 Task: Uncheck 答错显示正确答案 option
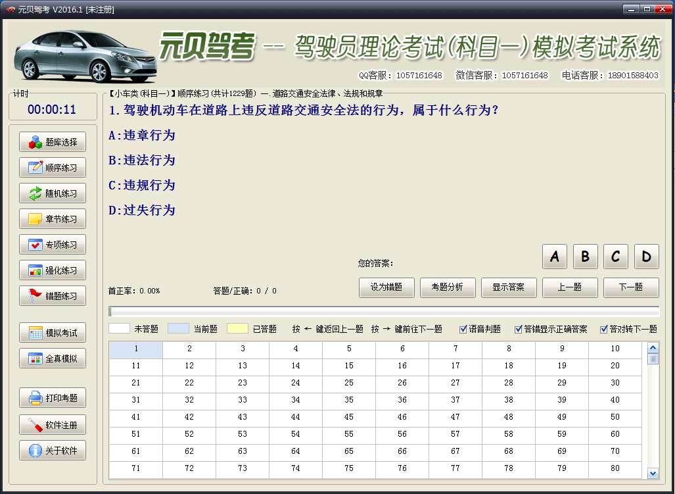pos(519,329)
